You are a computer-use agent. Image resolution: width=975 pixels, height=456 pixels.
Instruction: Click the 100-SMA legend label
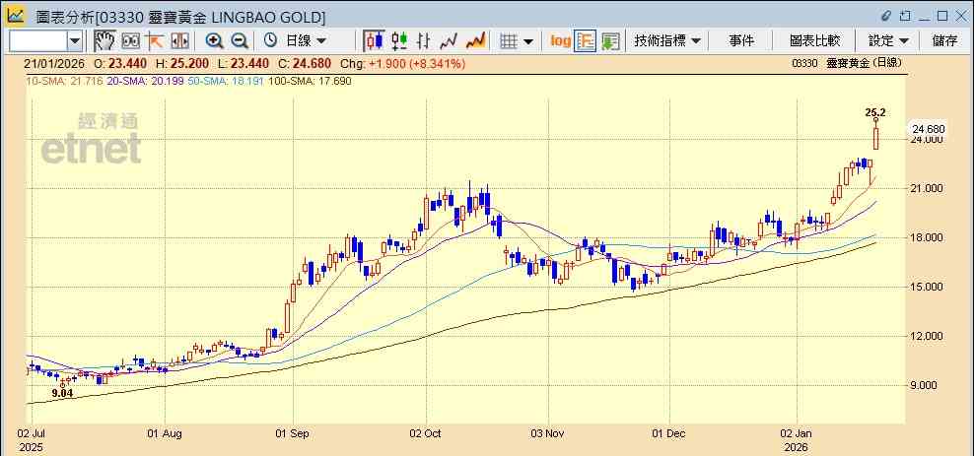click(x=310, y=81)
